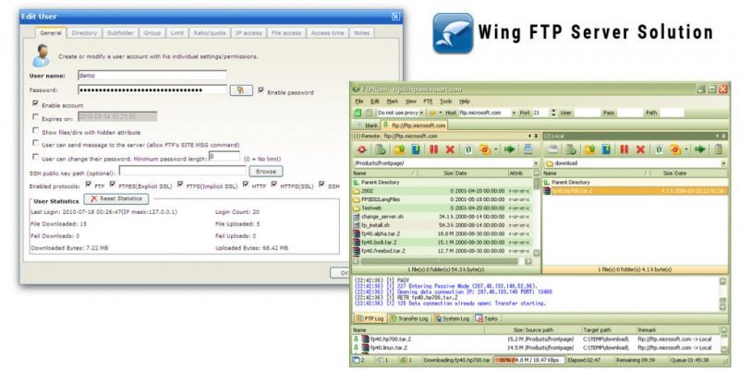This screenshot has height=369, width=739.
Task: Toggle the SSH protocol checkbox
Action: click(321, 184)
